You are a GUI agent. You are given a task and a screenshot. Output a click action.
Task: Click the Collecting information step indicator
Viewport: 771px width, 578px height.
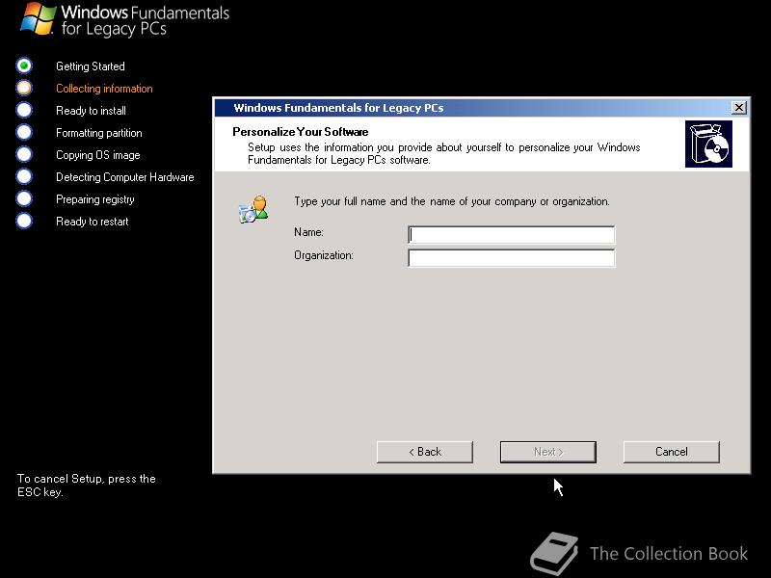tap(24, 88)
